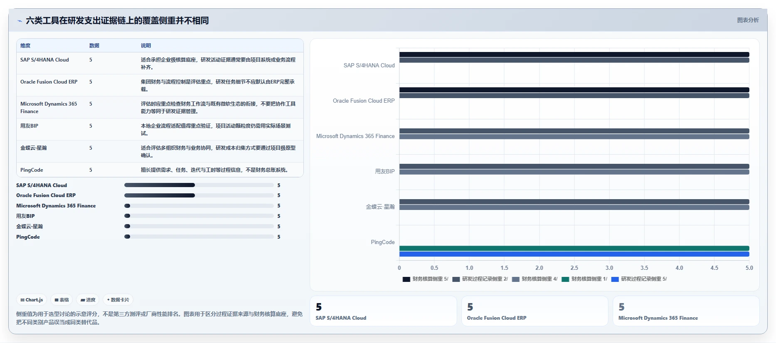Click the 维度 table column header
776x343 pixels.
point(25,46)
